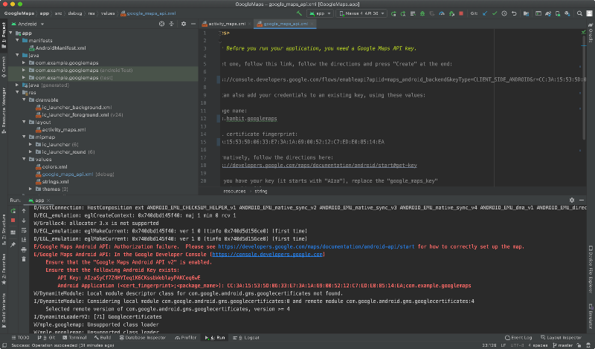Viewport: 595px width, 349px height.
Task: Click the Print icon in Run panel
Action: (24, 249)
